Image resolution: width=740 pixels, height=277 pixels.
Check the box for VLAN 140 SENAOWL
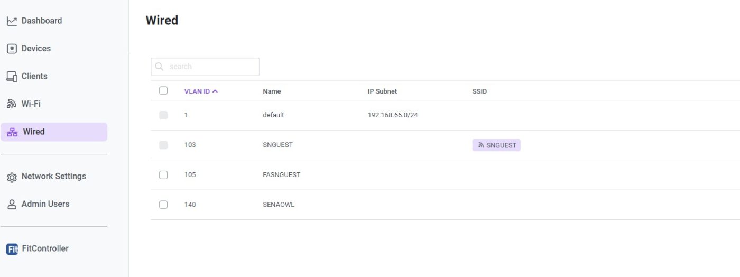point(163,205)
